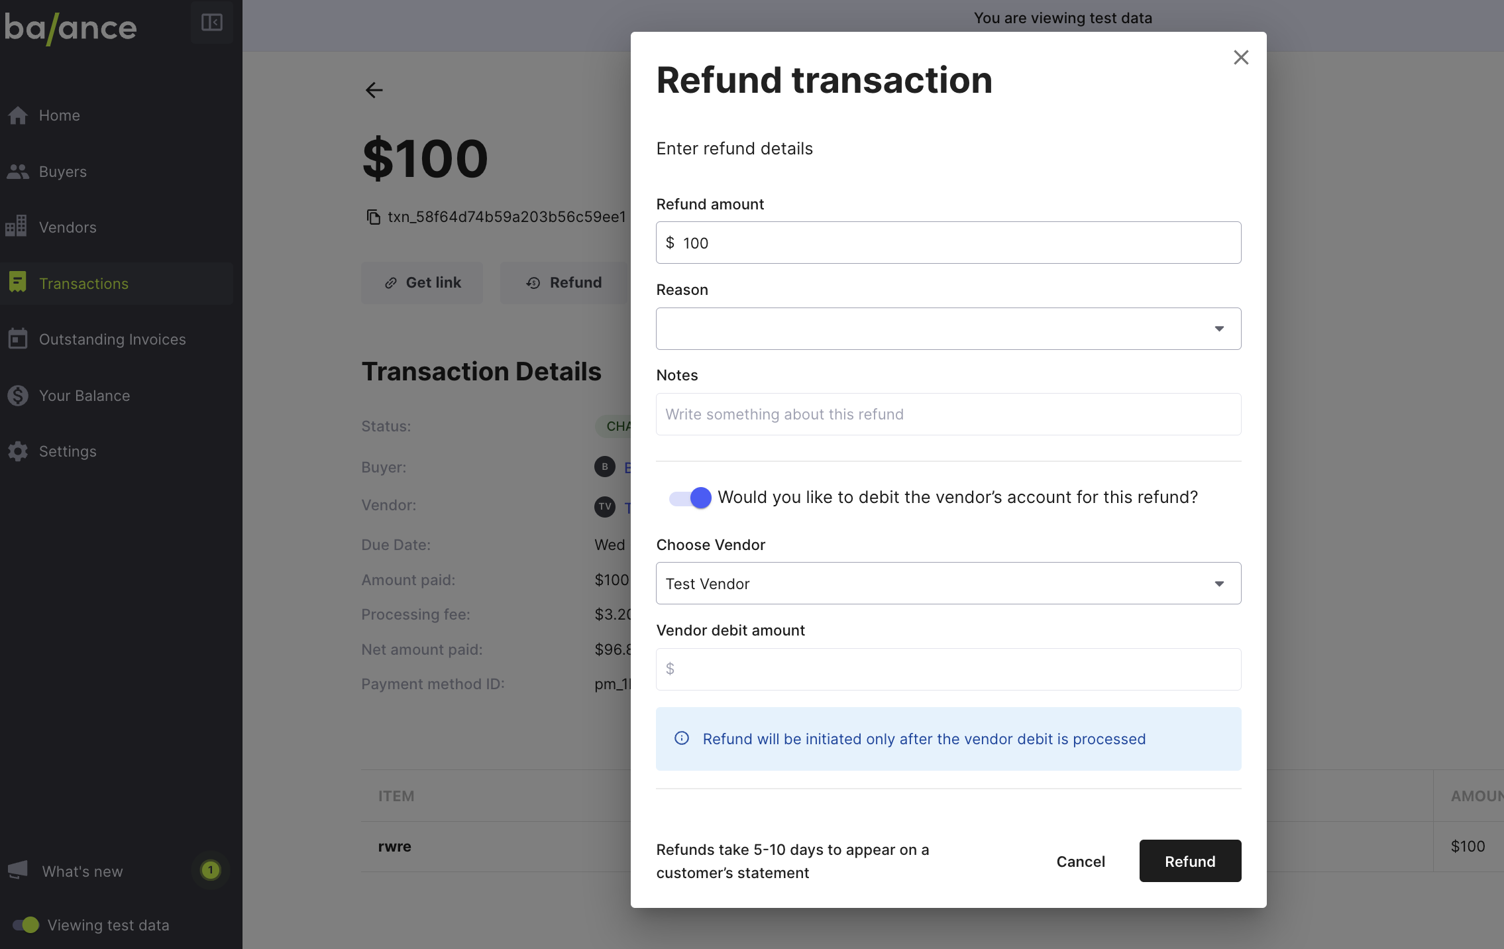This screenshot has width=1504, height=949.
Task: Focus the Notes text field
Action: [948, 414]
